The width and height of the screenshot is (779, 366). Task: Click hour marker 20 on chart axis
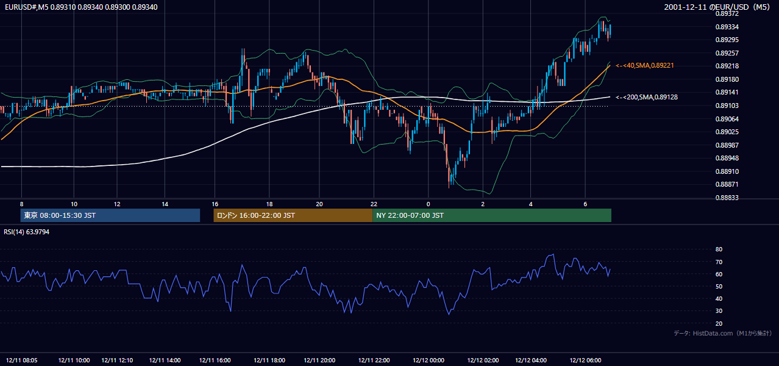point(319,204)
